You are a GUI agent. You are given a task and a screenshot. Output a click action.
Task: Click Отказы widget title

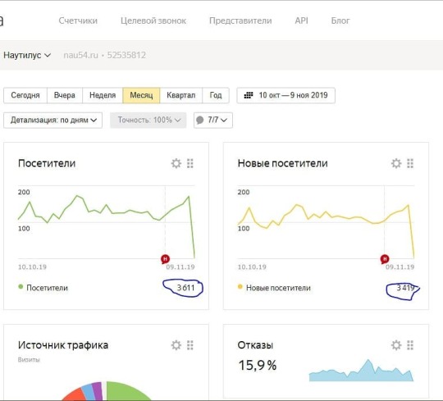pos(255,345)
